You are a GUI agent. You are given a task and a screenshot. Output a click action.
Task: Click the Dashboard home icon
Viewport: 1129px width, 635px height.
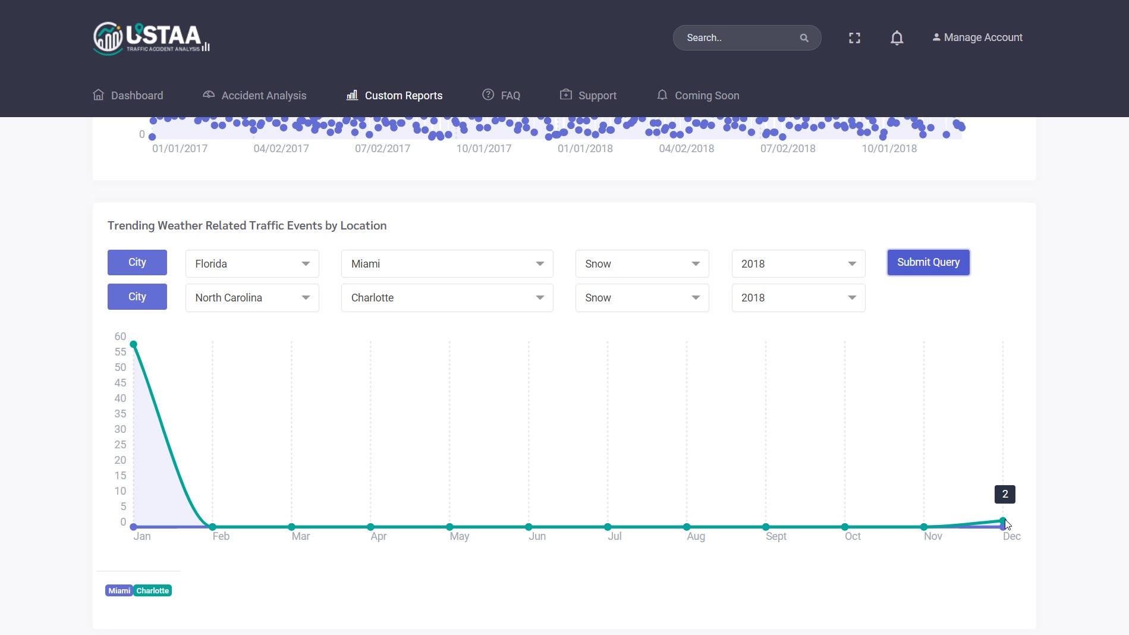[x=99, y=95]
